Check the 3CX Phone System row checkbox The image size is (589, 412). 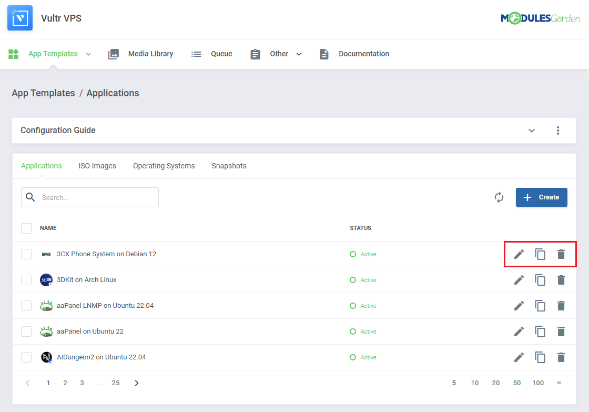click(x=26, y=254)
